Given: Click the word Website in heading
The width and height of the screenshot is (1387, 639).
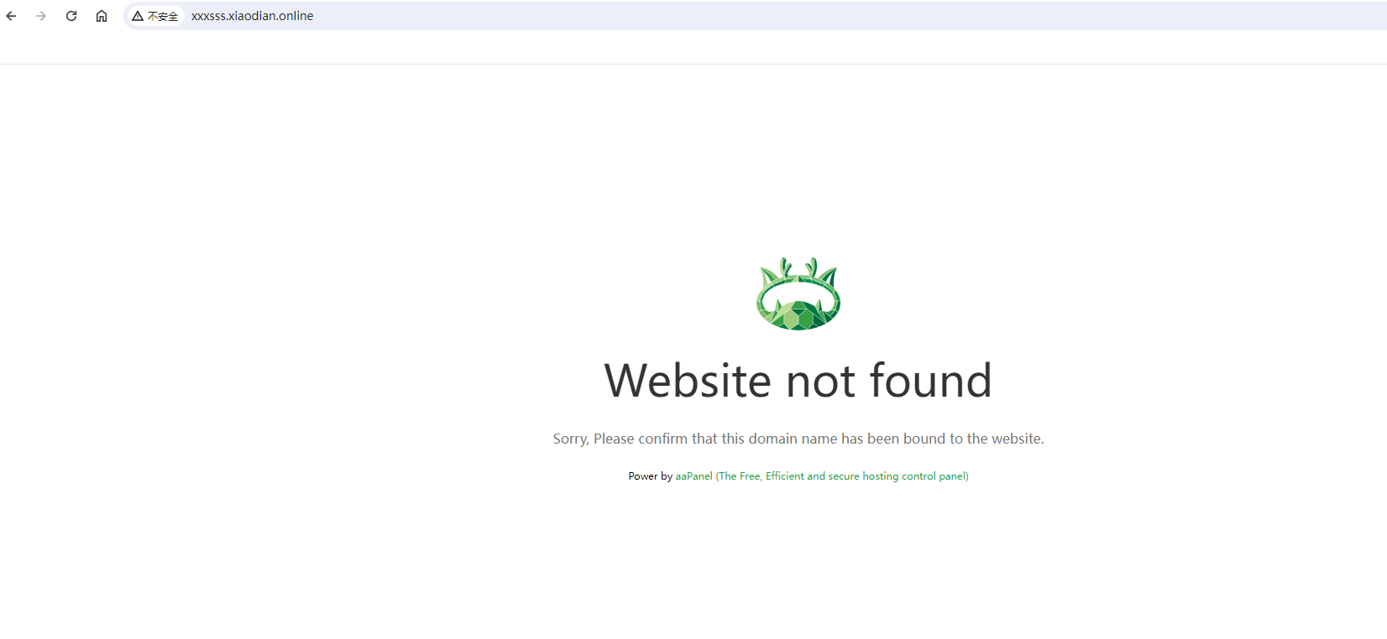Looking at the screenshot, I should point(688,380).
